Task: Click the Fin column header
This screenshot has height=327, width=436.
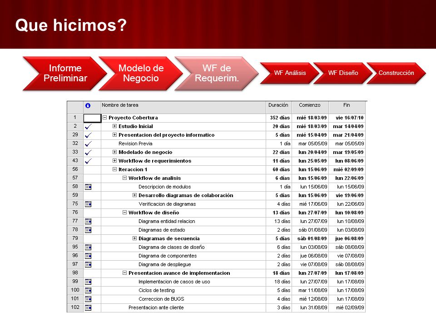Action: [347, 107]
